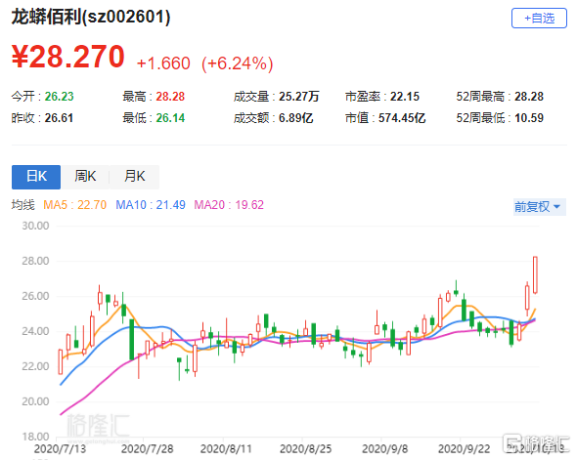Add stock to watchlist with +自选 button
This screenshot has width=576, height=460.
click(539, 18)
